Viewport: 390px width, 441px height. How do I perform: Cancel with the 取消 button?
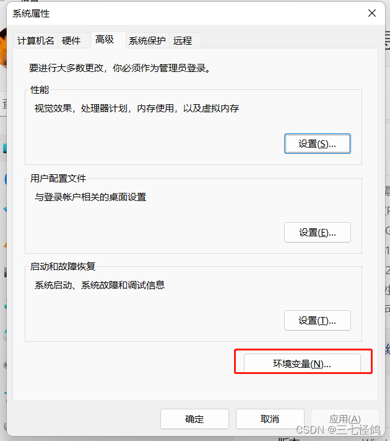pyautogui.click(x=270, y=419)
